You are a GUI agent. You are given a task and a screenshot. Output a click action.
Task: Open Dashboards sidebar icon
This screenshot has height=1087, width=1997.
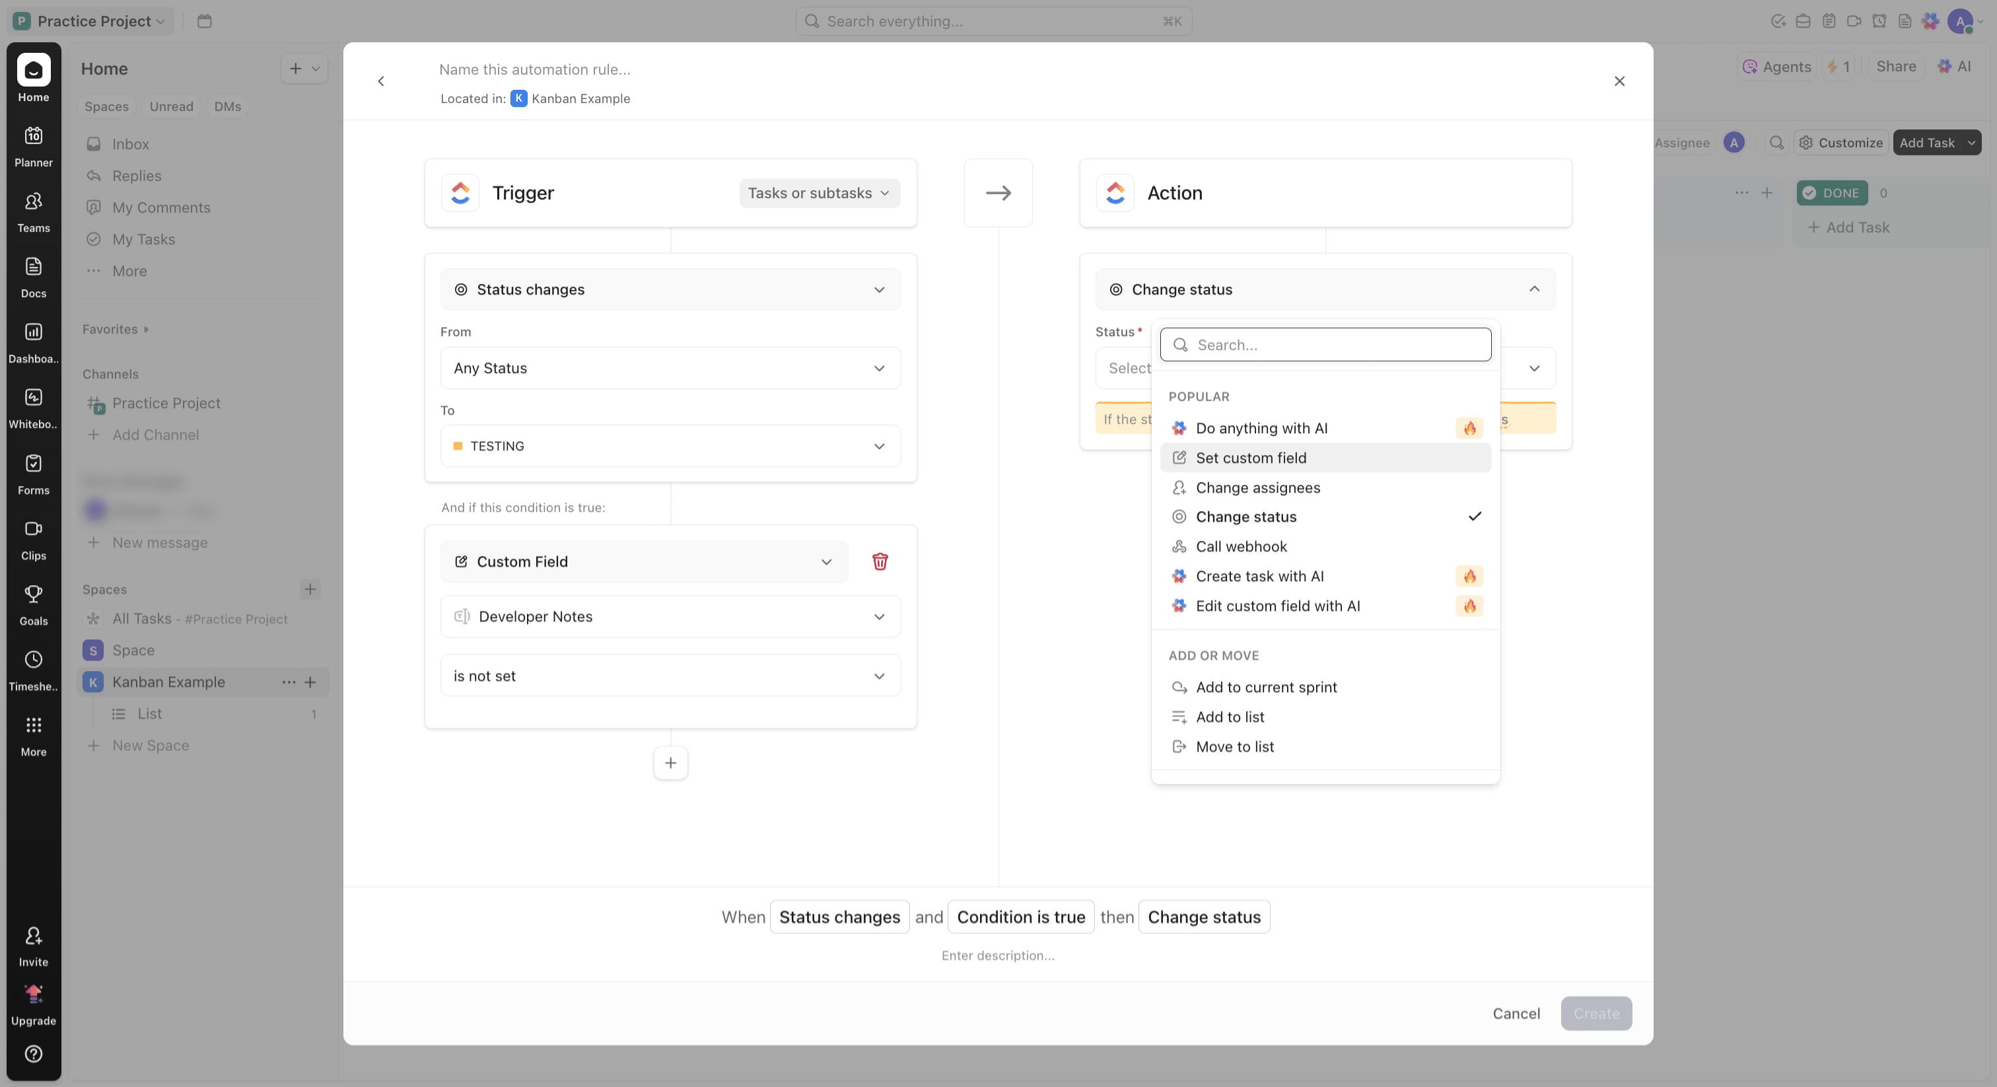click(33, 342)
